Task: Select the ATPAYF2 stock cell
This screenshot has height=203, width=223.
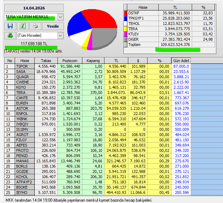Action: point(25,182)
